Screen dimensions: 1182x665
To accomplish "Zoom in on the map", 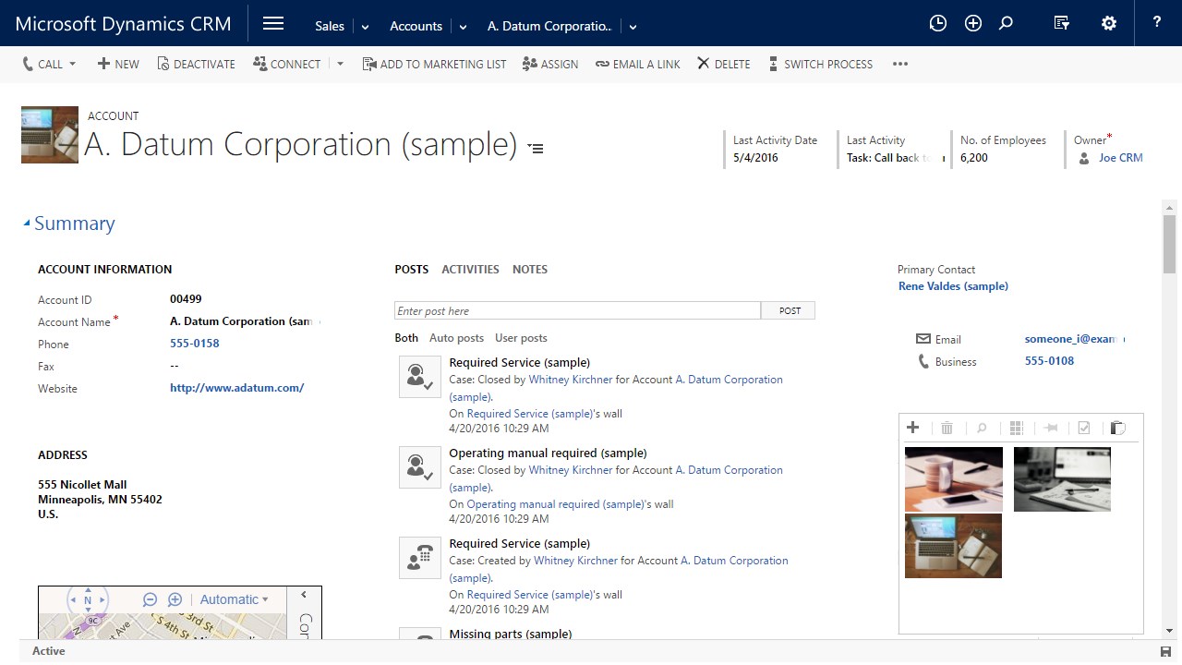I will 175,599.
